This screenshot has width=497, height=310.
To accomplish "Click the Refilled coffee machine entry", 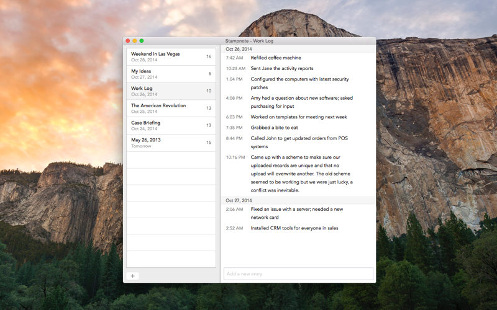I will (x=298, y=58).
